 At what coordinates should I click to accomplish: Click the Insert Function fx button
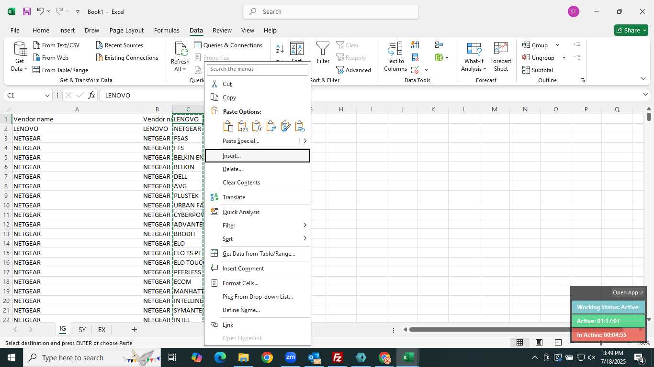tap(91, 95)
